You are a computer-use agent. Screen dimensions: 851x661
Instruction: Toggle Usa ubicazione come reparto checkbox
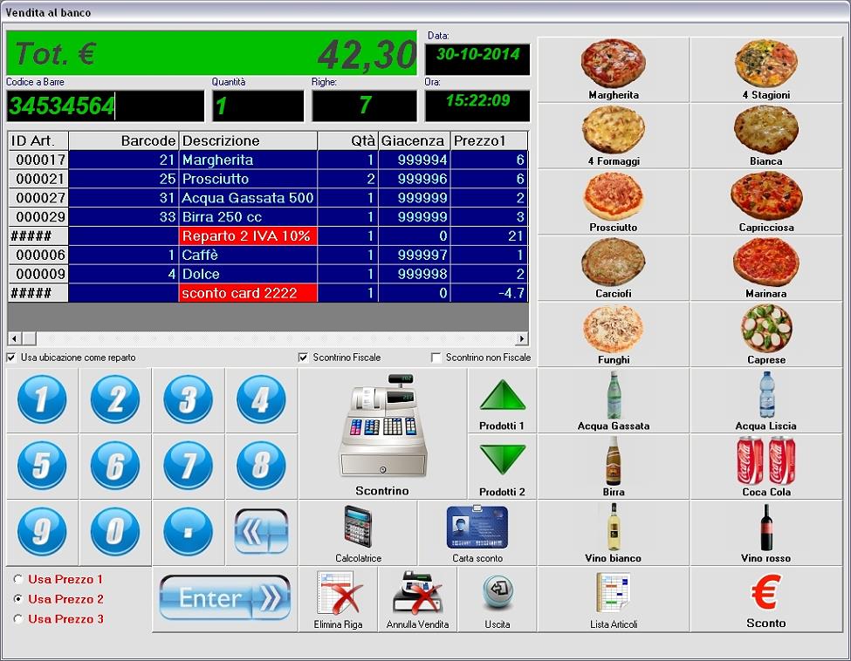11,358
